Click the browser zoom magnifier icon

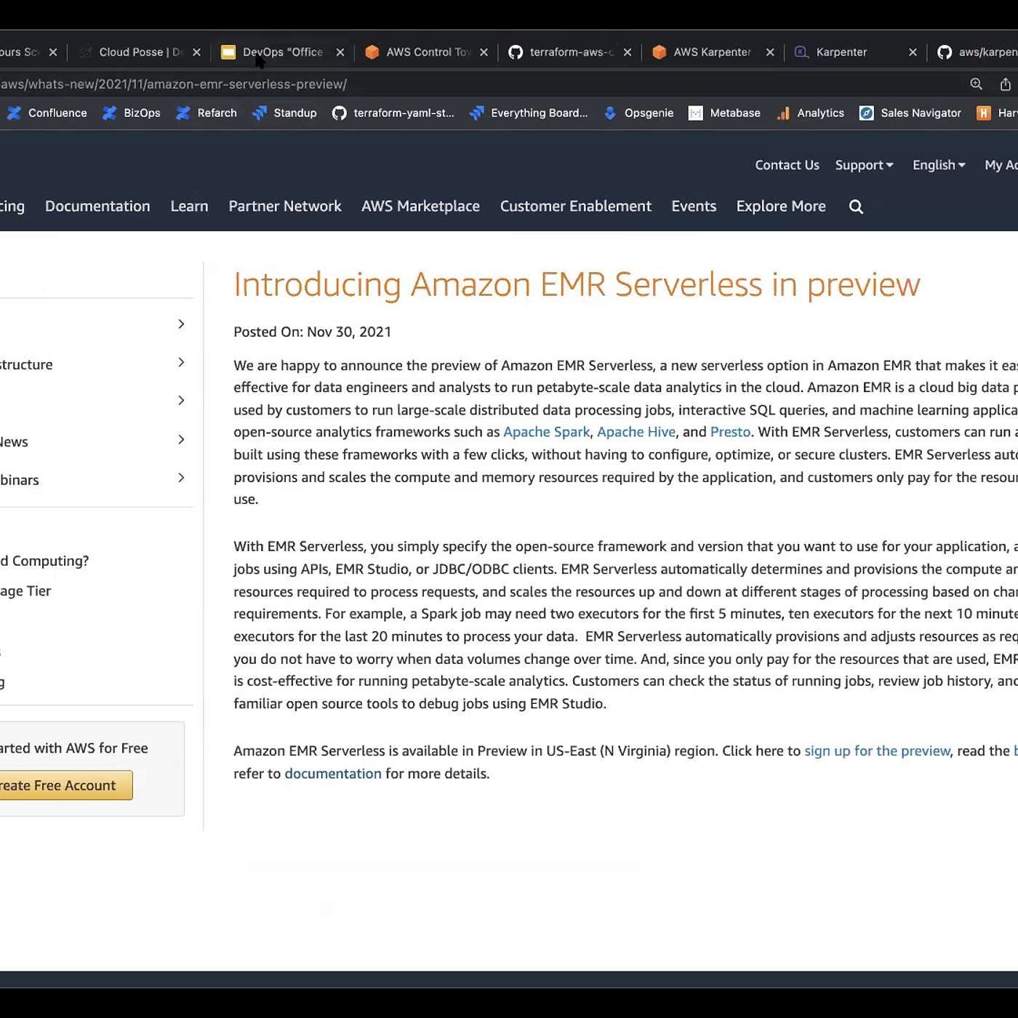[976, 84]
